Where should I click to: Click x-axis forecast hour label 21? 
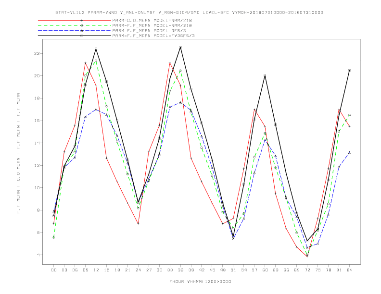pos(127,270)
